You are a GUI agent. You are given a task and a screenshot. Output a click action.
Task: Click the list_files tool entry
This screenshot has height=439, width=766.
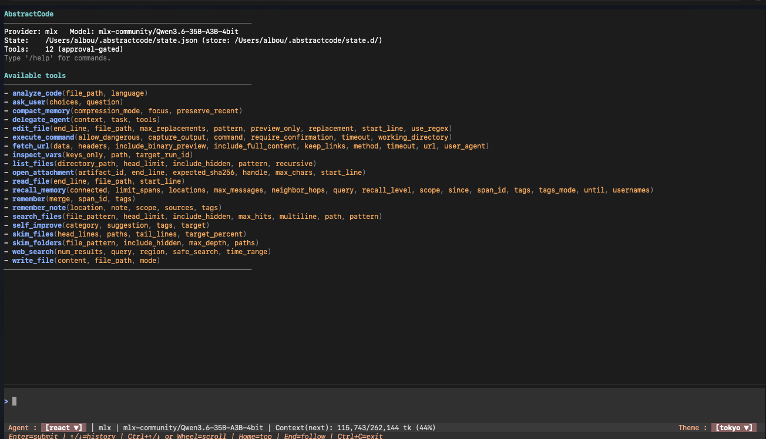coord(160,164)
